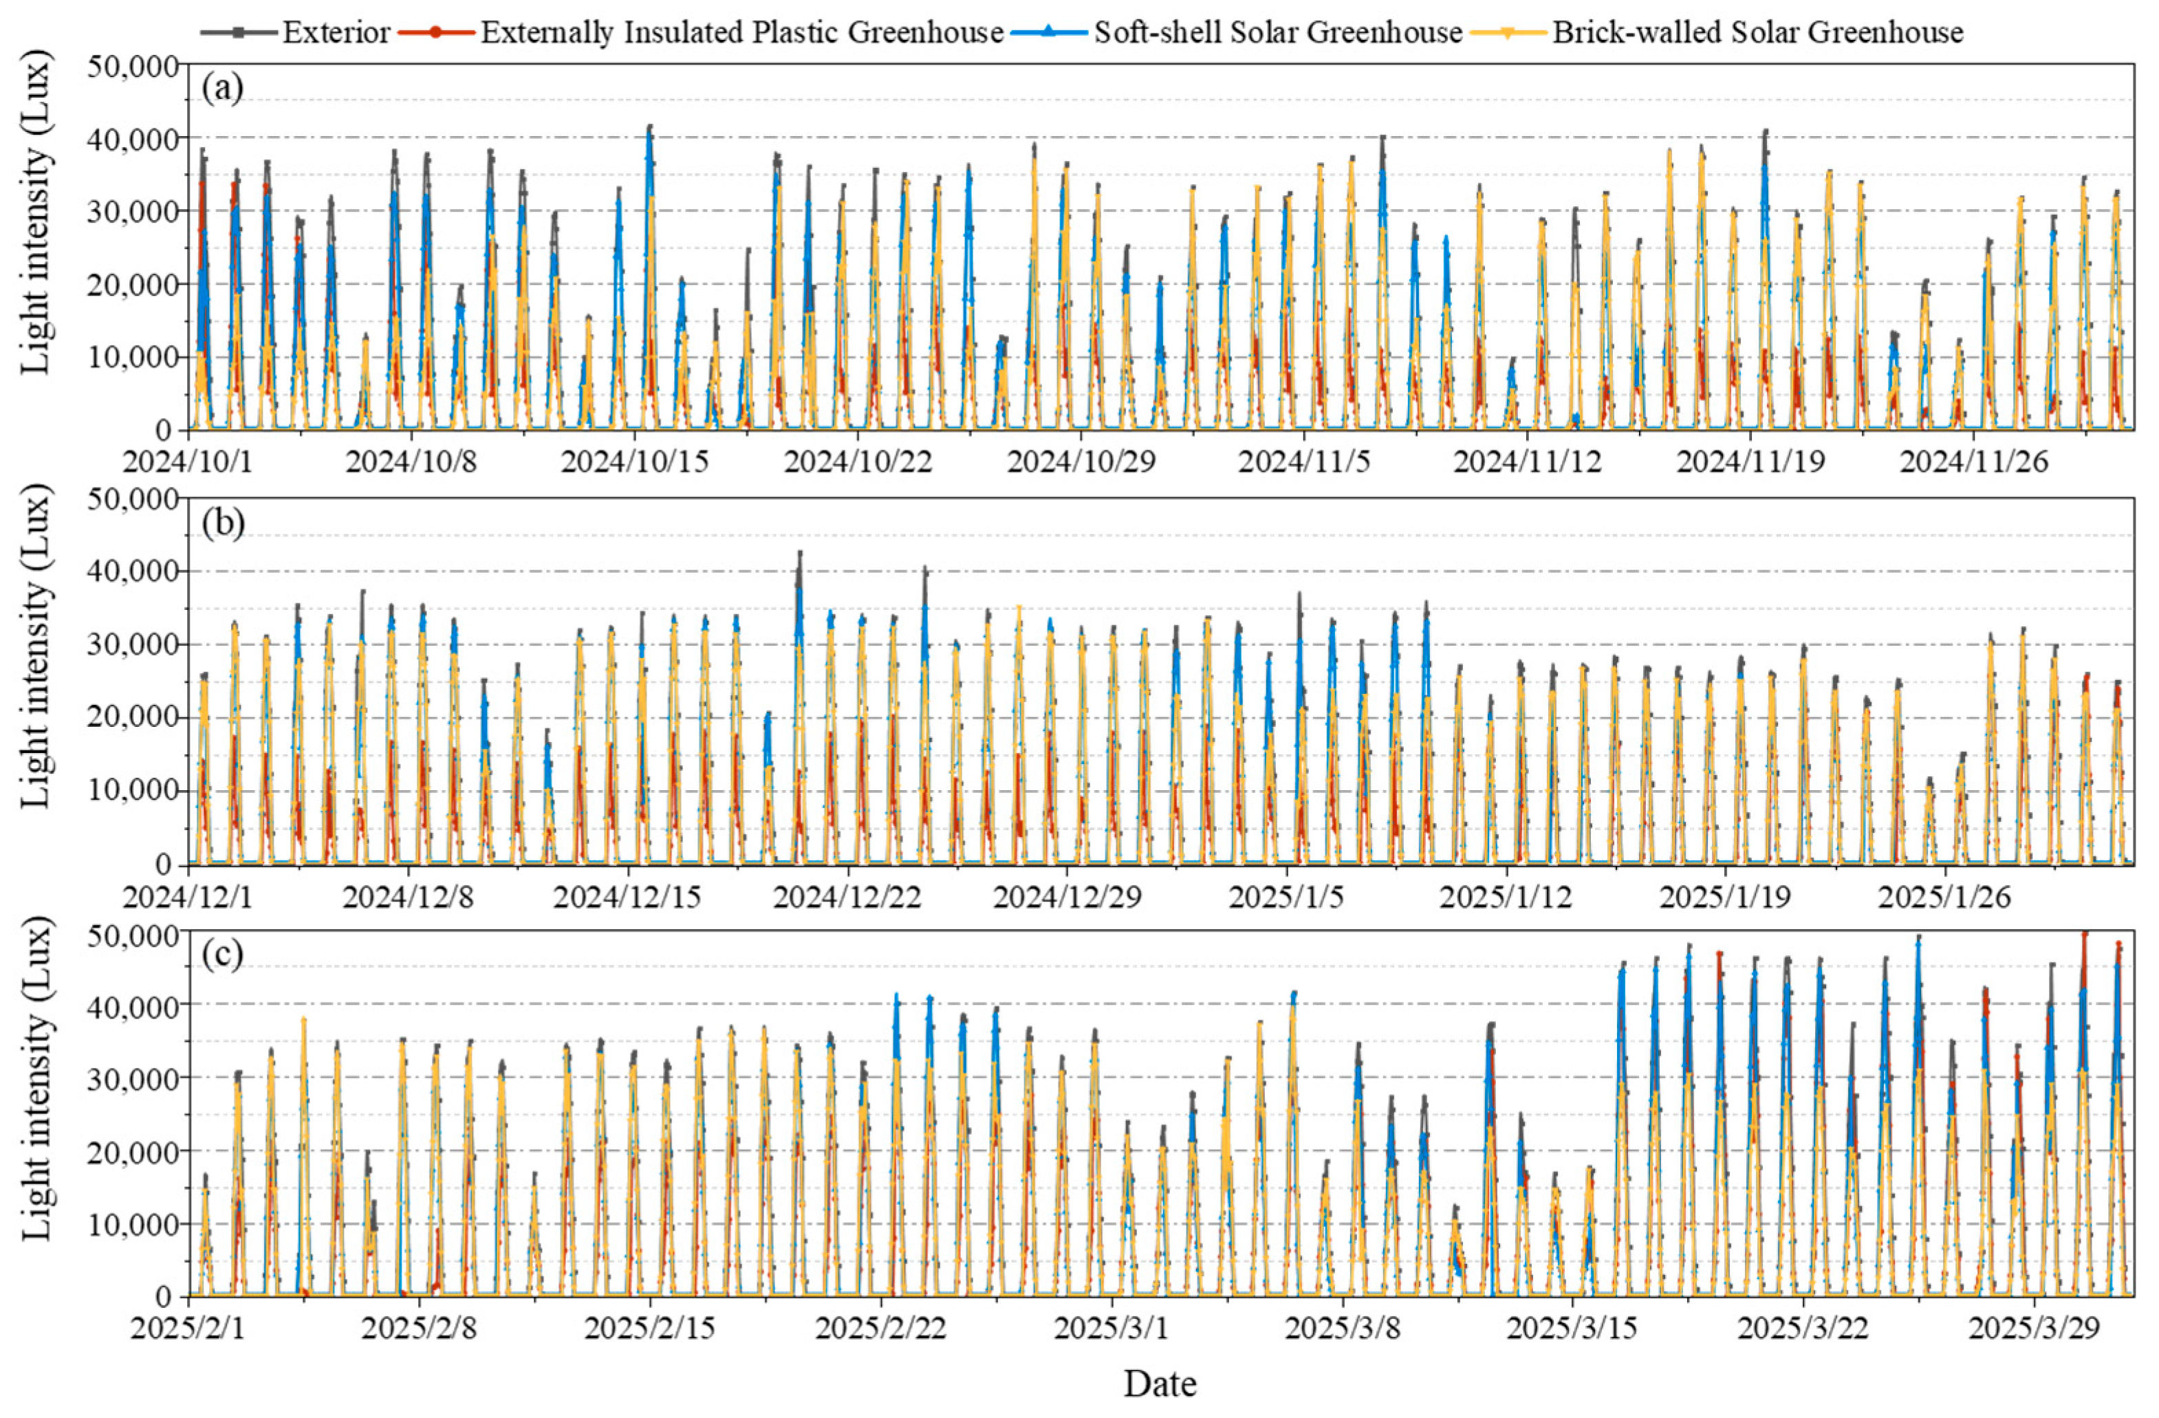This screenshot has width=2159, height=1418.
Task: Click the 2024/10/1 x-axis date label
Action: point(188,462)
